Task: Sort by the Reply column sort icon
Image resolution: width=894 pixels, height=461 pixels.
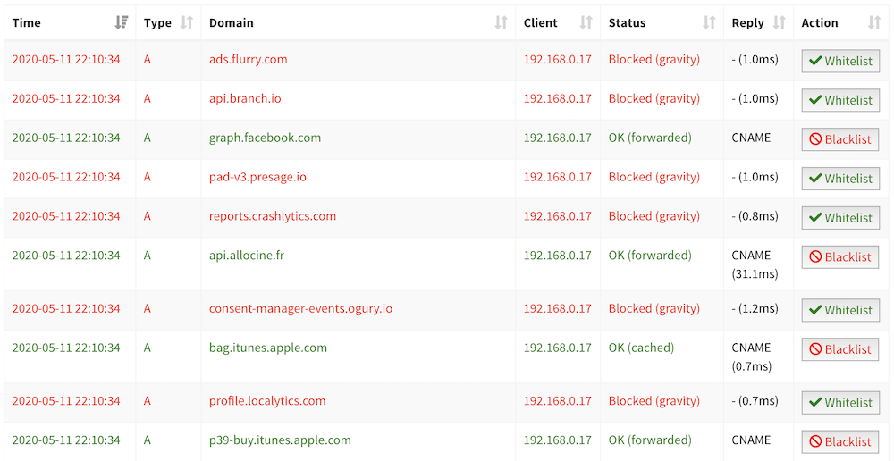Action: tap(780, 23)
